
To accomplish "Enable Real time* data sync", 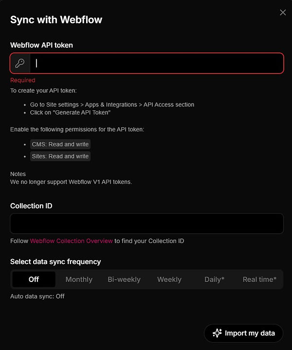I will [259, 279].
